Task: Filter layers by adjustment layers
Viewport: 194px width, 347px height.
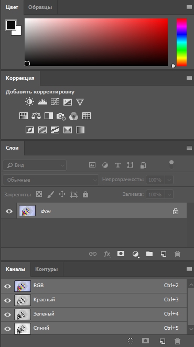Action: [x=105, y=165]
